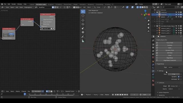Select the Select Box tool in viewport

point(83,12)
